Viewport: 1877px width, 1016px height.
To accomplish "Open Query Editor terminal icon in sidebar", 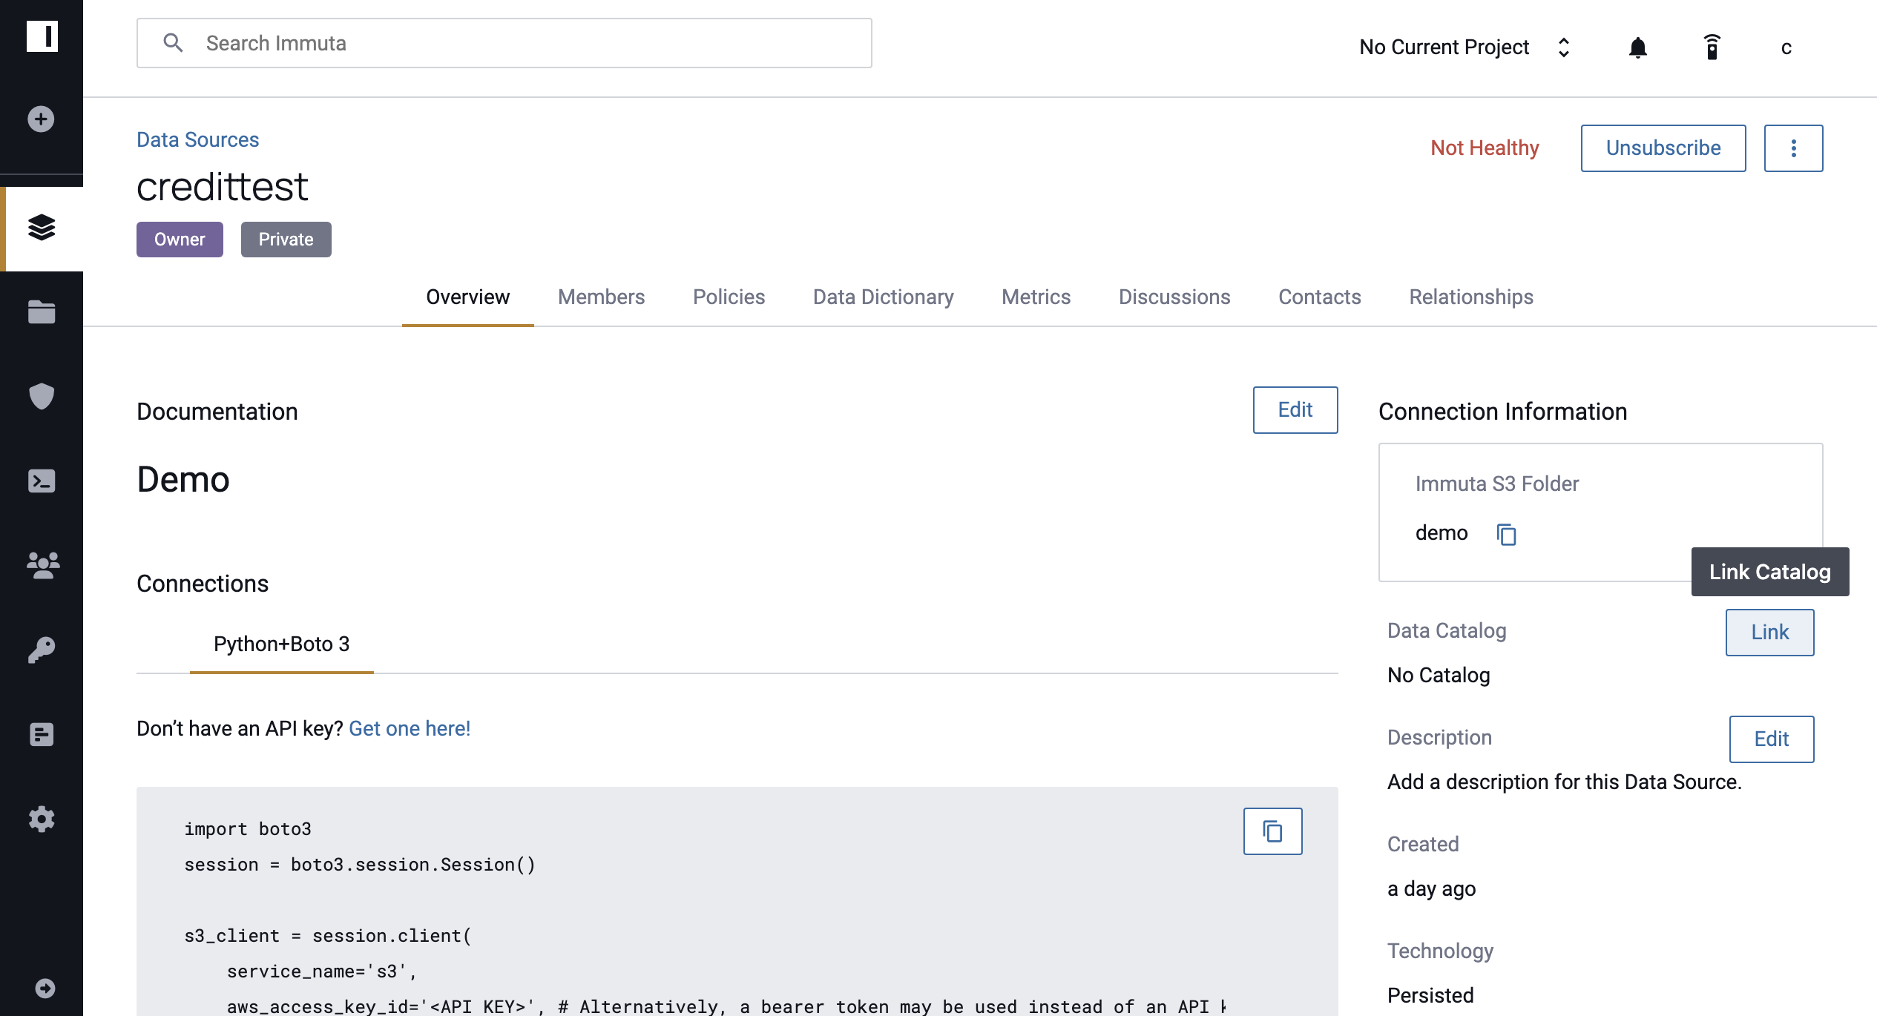I will click(x=42, y=481).
